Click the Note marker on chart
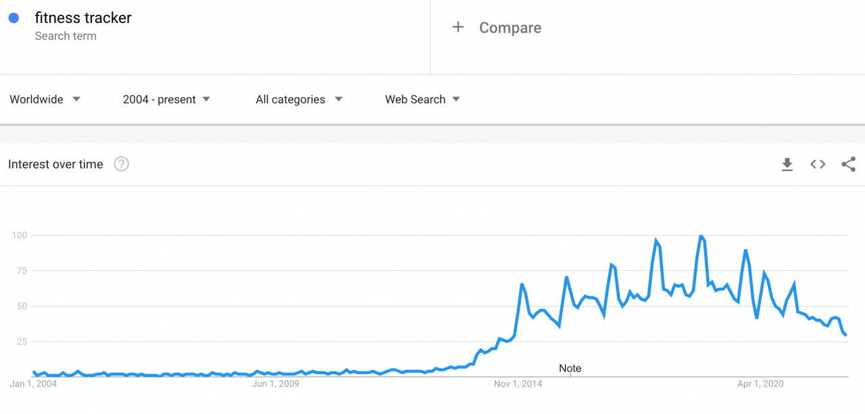 click(x=570, y=369)
